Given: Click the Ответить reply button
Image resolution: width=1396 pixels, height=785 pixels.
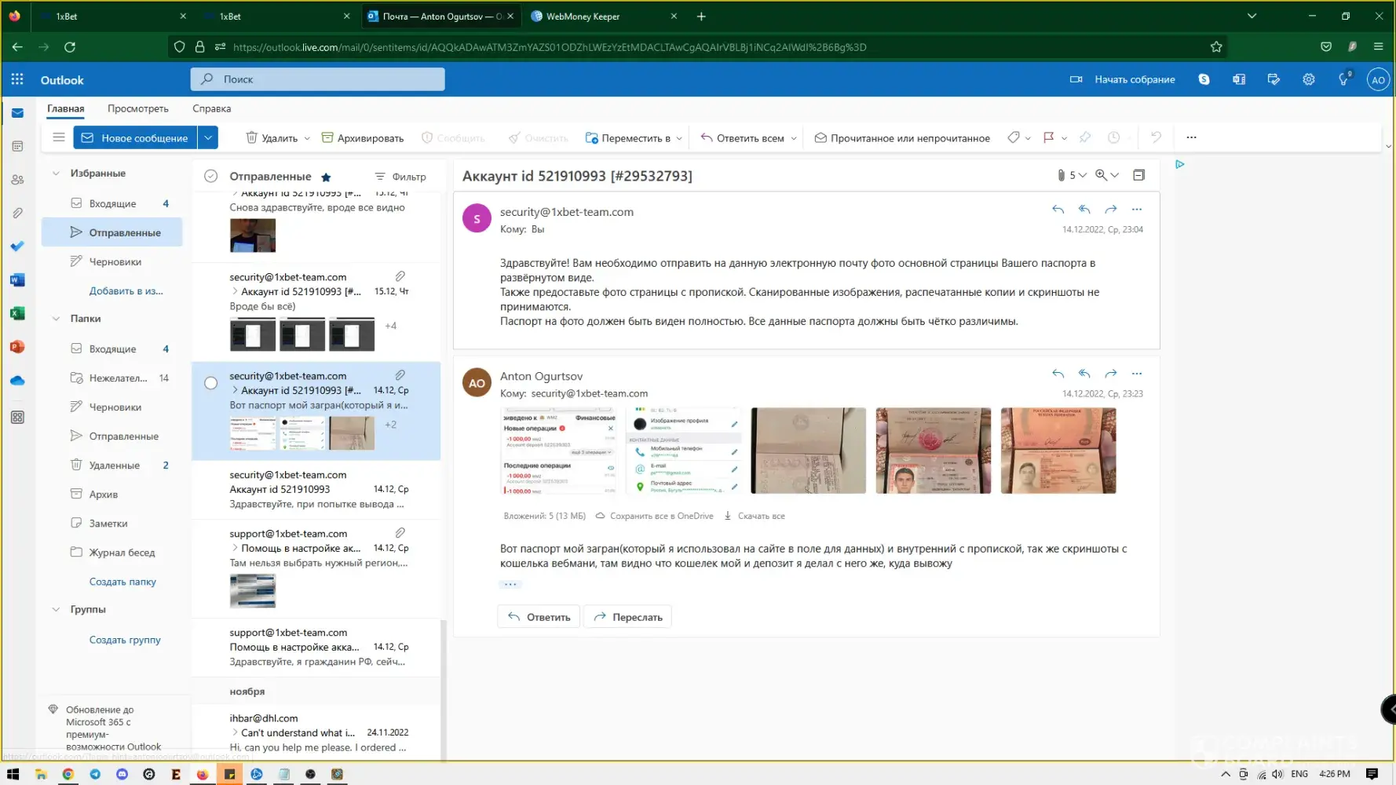Looking at the screenshot, I should pyautogui.click(x=539, y=617).
